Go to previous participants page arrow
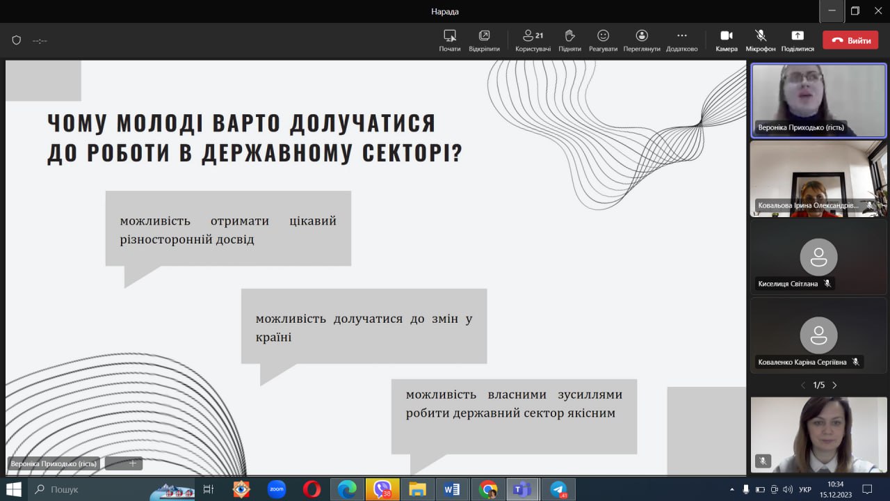 [x=803, y=385]
